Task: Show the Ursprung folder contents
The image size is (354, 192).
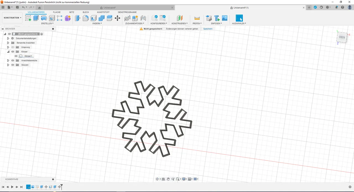Action: pyautogui.click(x=8, y=47)
